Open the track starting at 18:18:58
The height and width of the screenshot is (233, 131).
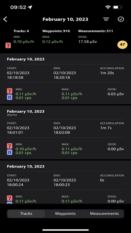coord(65,79)
